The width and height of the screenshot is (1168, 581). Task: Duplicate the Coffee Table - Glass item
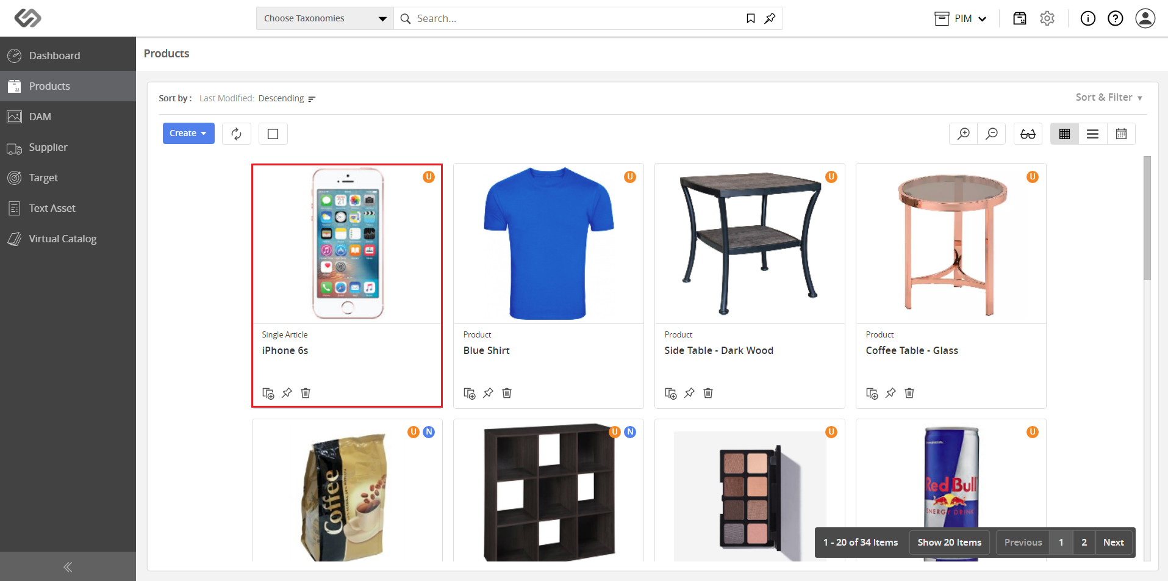[872, 393]
